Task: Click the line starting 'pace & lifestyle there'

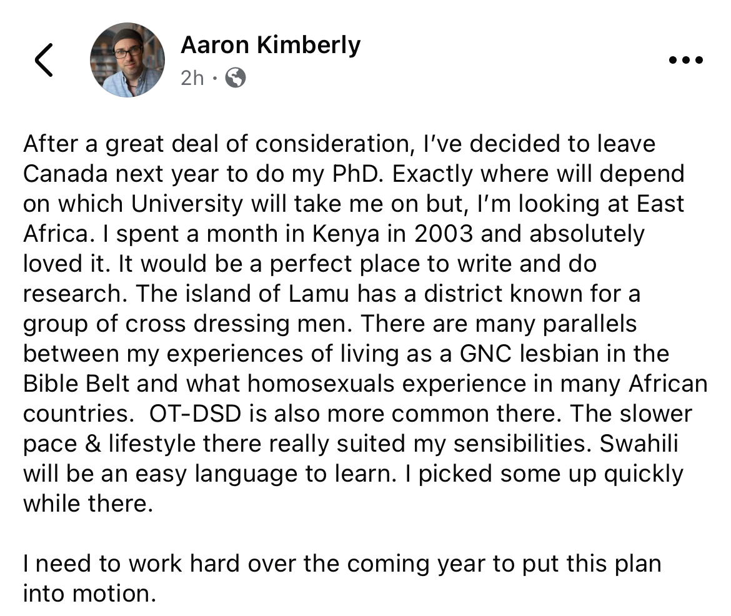Action: click(x=351, y=444)
